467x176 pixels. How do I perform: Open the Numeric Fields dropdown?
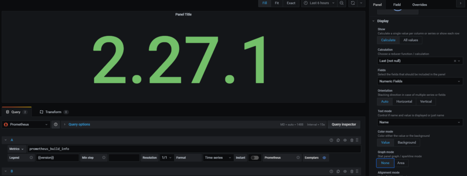[420, 81]
